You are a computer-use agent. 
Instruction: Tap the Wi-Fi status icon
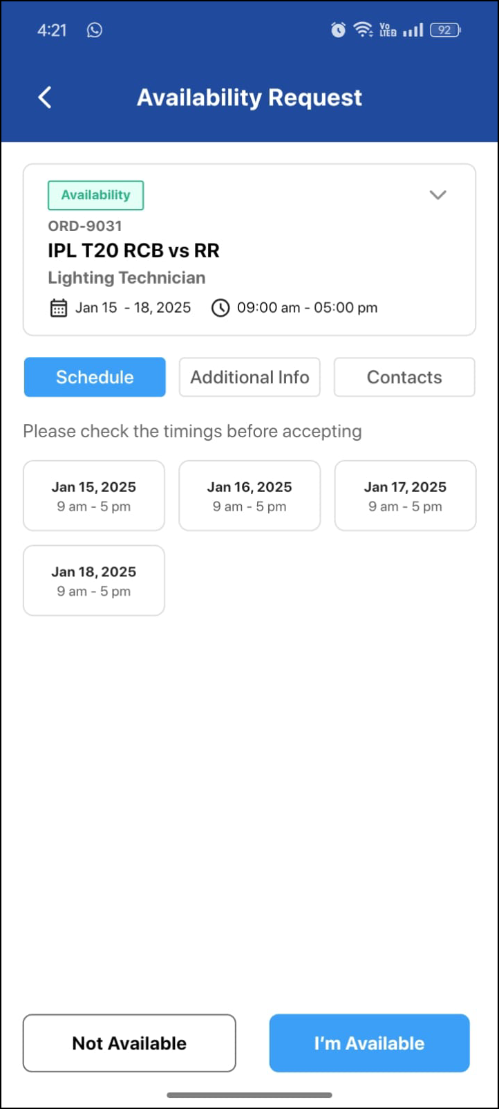click(362, 30)
